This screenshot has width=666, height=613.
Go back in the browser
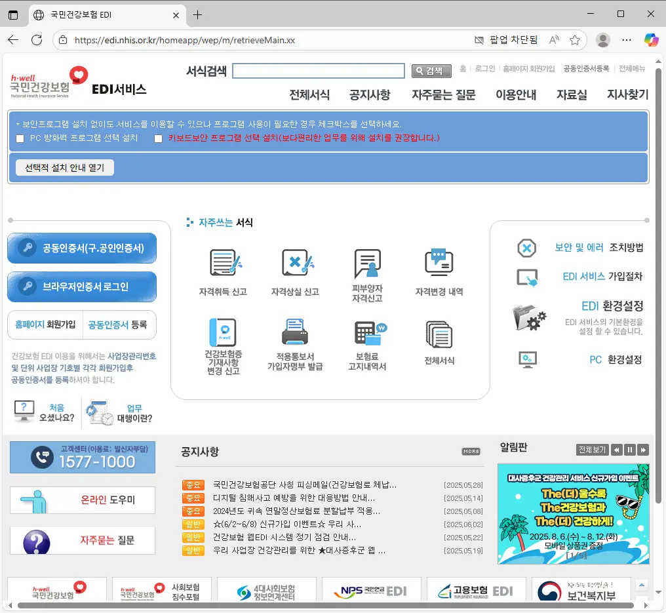pyautogui.click(x=13, y=40)
